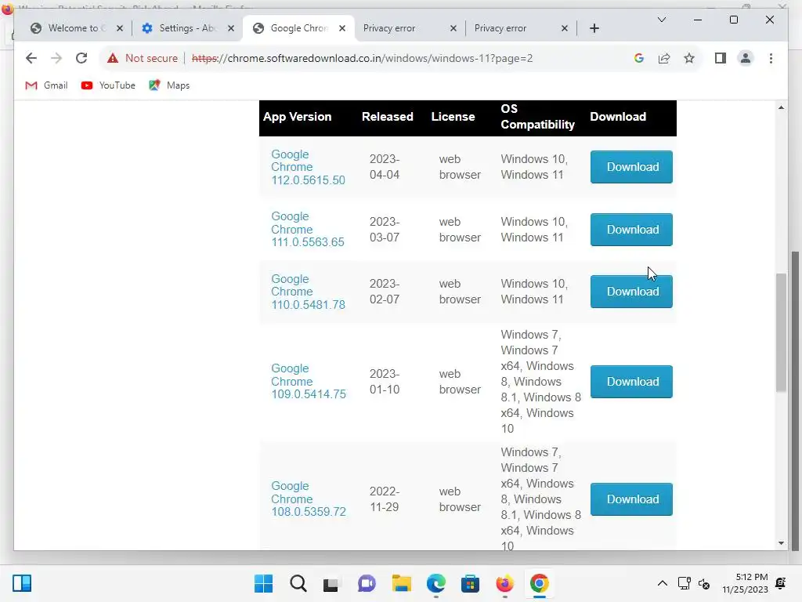Viewport: 802px width, 602px height.
Task: Download Chrome 112.0.5615.50
Action: point(631,167)
